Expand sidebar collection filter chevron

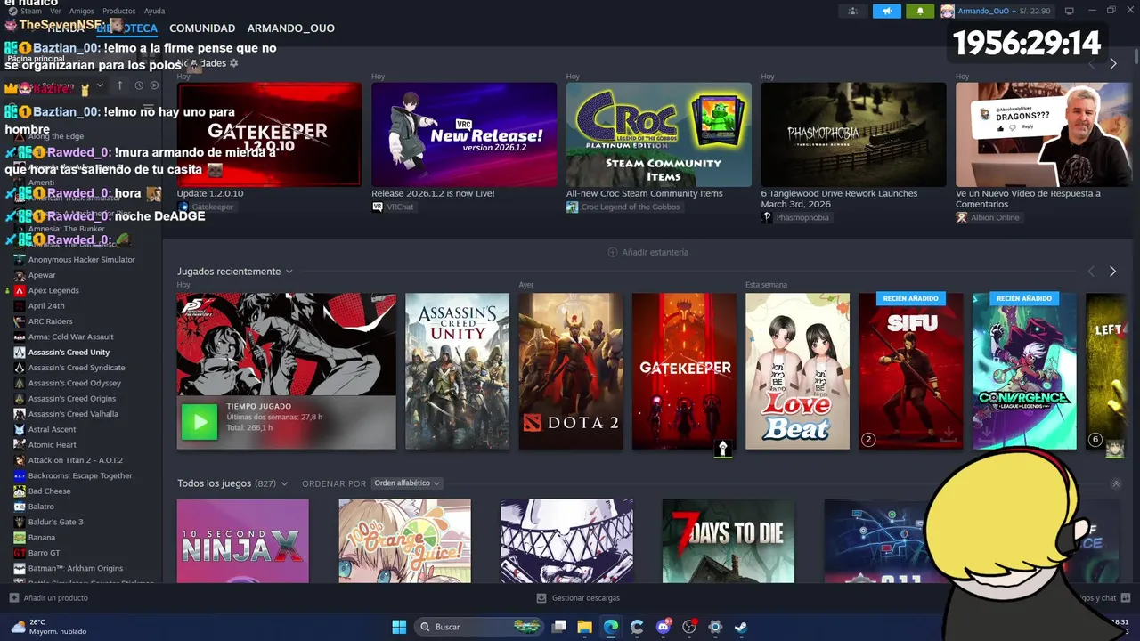click(x=100, y=85)
